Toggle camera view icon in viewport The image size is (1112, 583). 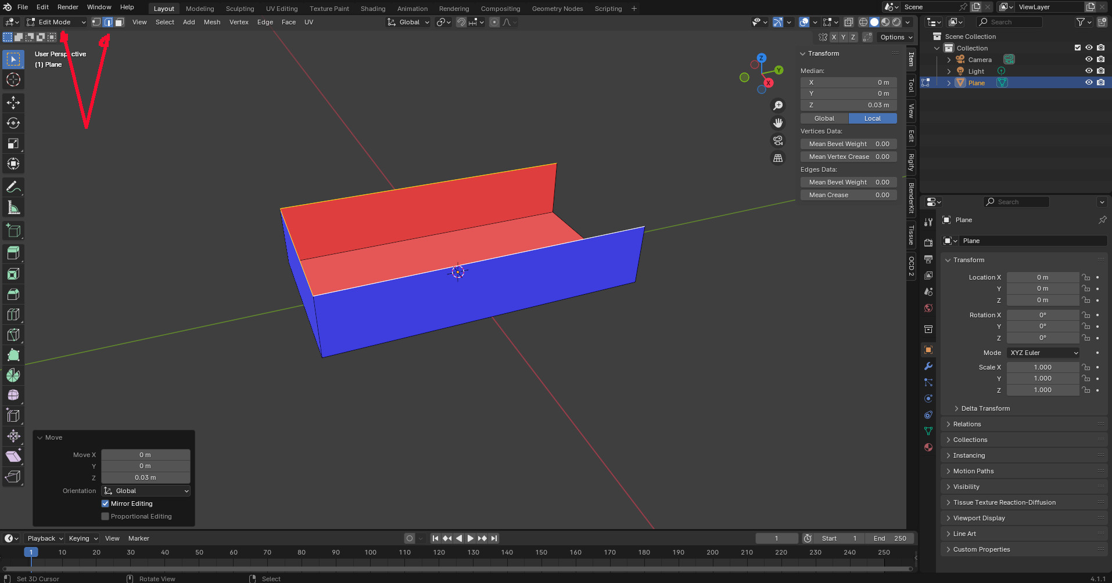tap(778, 140)
